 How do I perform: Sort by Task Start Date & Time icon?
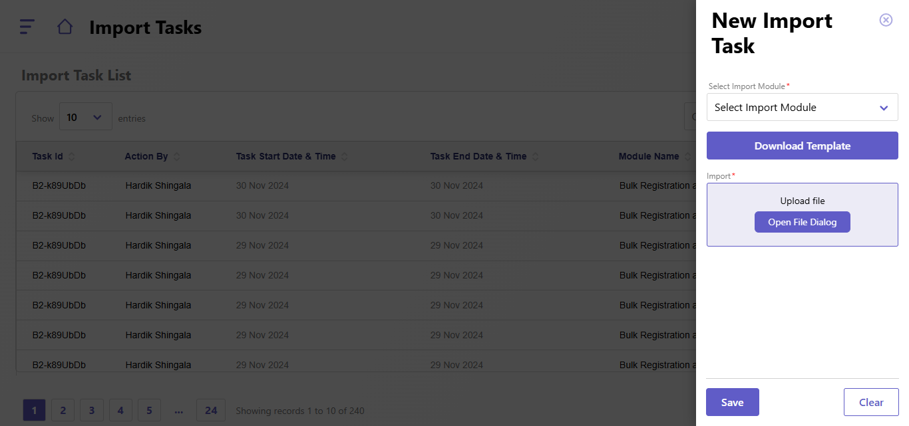[345, 157]
